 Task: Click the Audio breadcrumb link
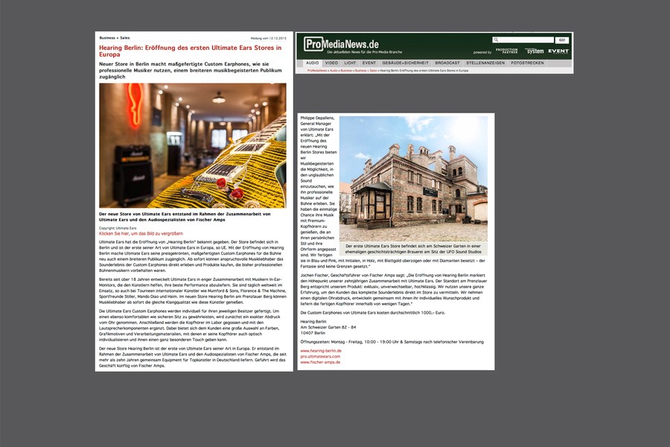tap(334, 71)
